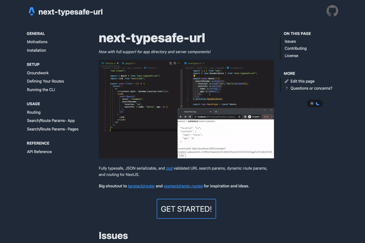365x243 pixels.
Task: Click the Astro logo in header
Action: [31, 11]
